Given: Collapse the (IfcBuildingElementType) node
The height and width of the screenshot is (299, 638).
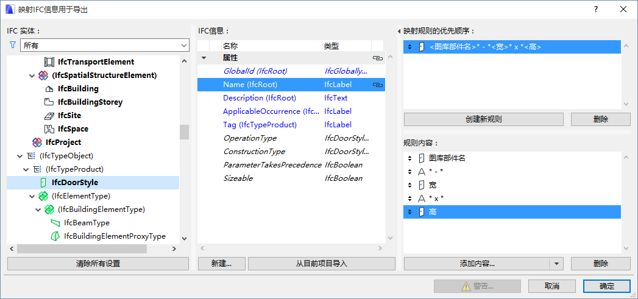Looking at the screenshot, I should pyautogui.click(x=38, y=209).
